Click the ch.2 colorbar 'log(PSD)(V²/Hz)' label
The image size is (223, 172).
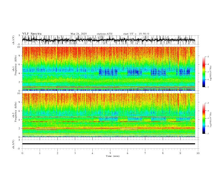[x=211, y=120]
